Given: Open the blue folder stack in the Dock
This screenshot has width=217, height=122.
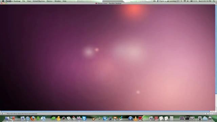Looking at the screenshot, I should [x=205, y=118].
